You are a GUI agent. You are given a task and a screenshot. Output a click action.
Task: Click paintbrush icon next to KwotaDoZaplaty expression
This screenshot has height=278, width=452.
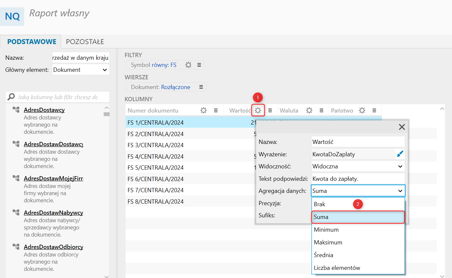[400, 154]
